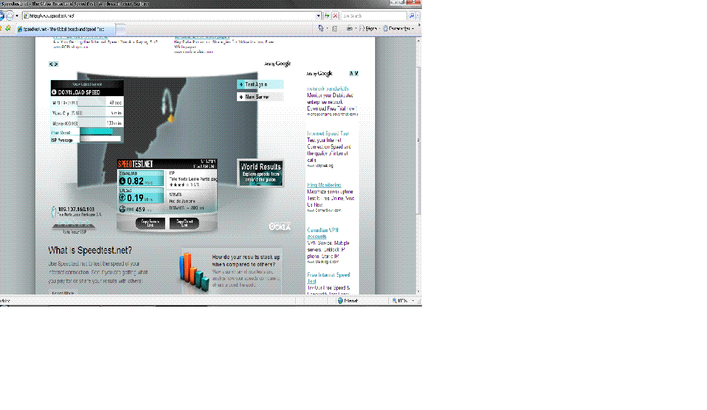Open the Favorites Center star icon
The image size is (707, 410).
[x=1, y=28]
